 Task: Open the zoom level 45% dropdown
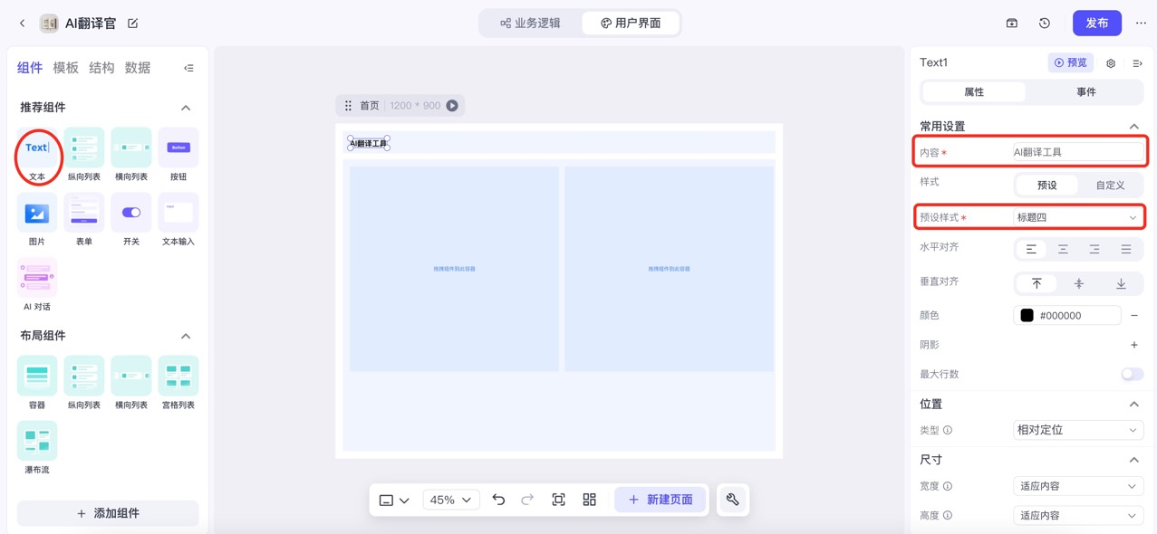pos(450,499)
